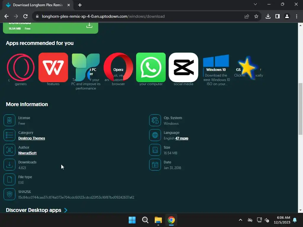Image resolution: width=303 pixels, height=227 pixels.
Task: Open the Opera GX gaming browser app icon
Action: click(21, 67)
